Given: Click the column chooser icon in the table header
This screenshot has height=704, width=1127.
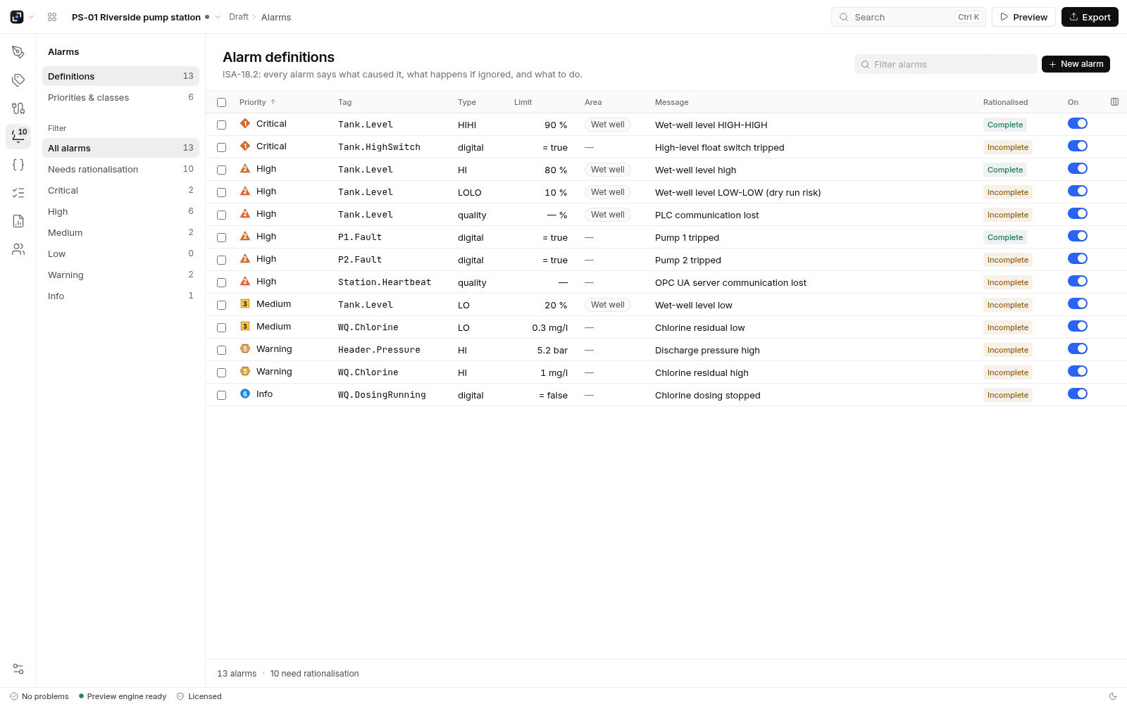Looking at the screenshot, I should [1114, 102].
